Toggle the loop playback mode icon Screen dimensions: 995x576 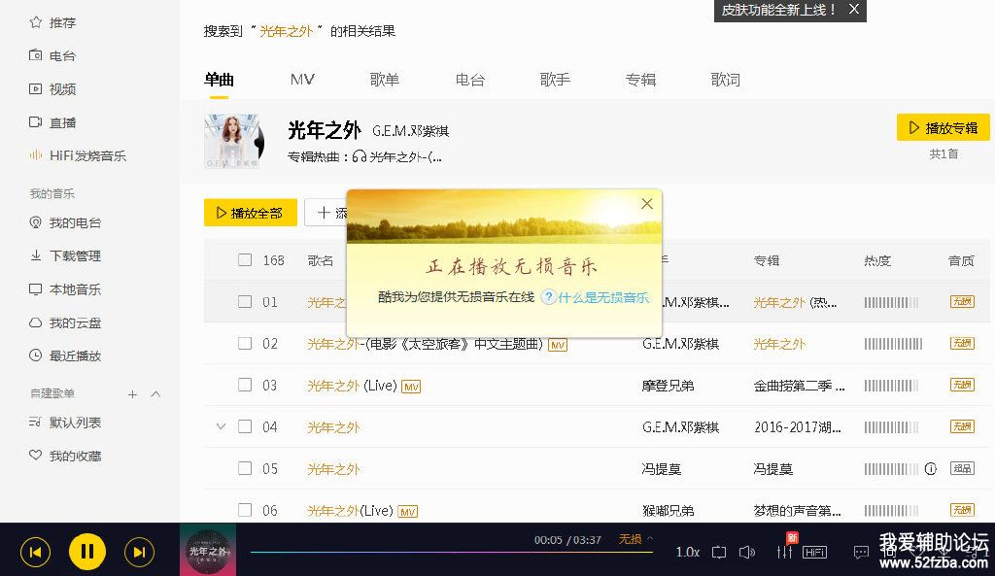point(719,553)
